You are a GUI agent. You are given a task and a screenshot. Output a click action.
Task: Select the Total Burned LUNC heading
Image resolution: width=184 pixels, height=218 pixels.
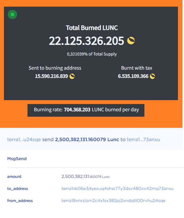[92, 28]
